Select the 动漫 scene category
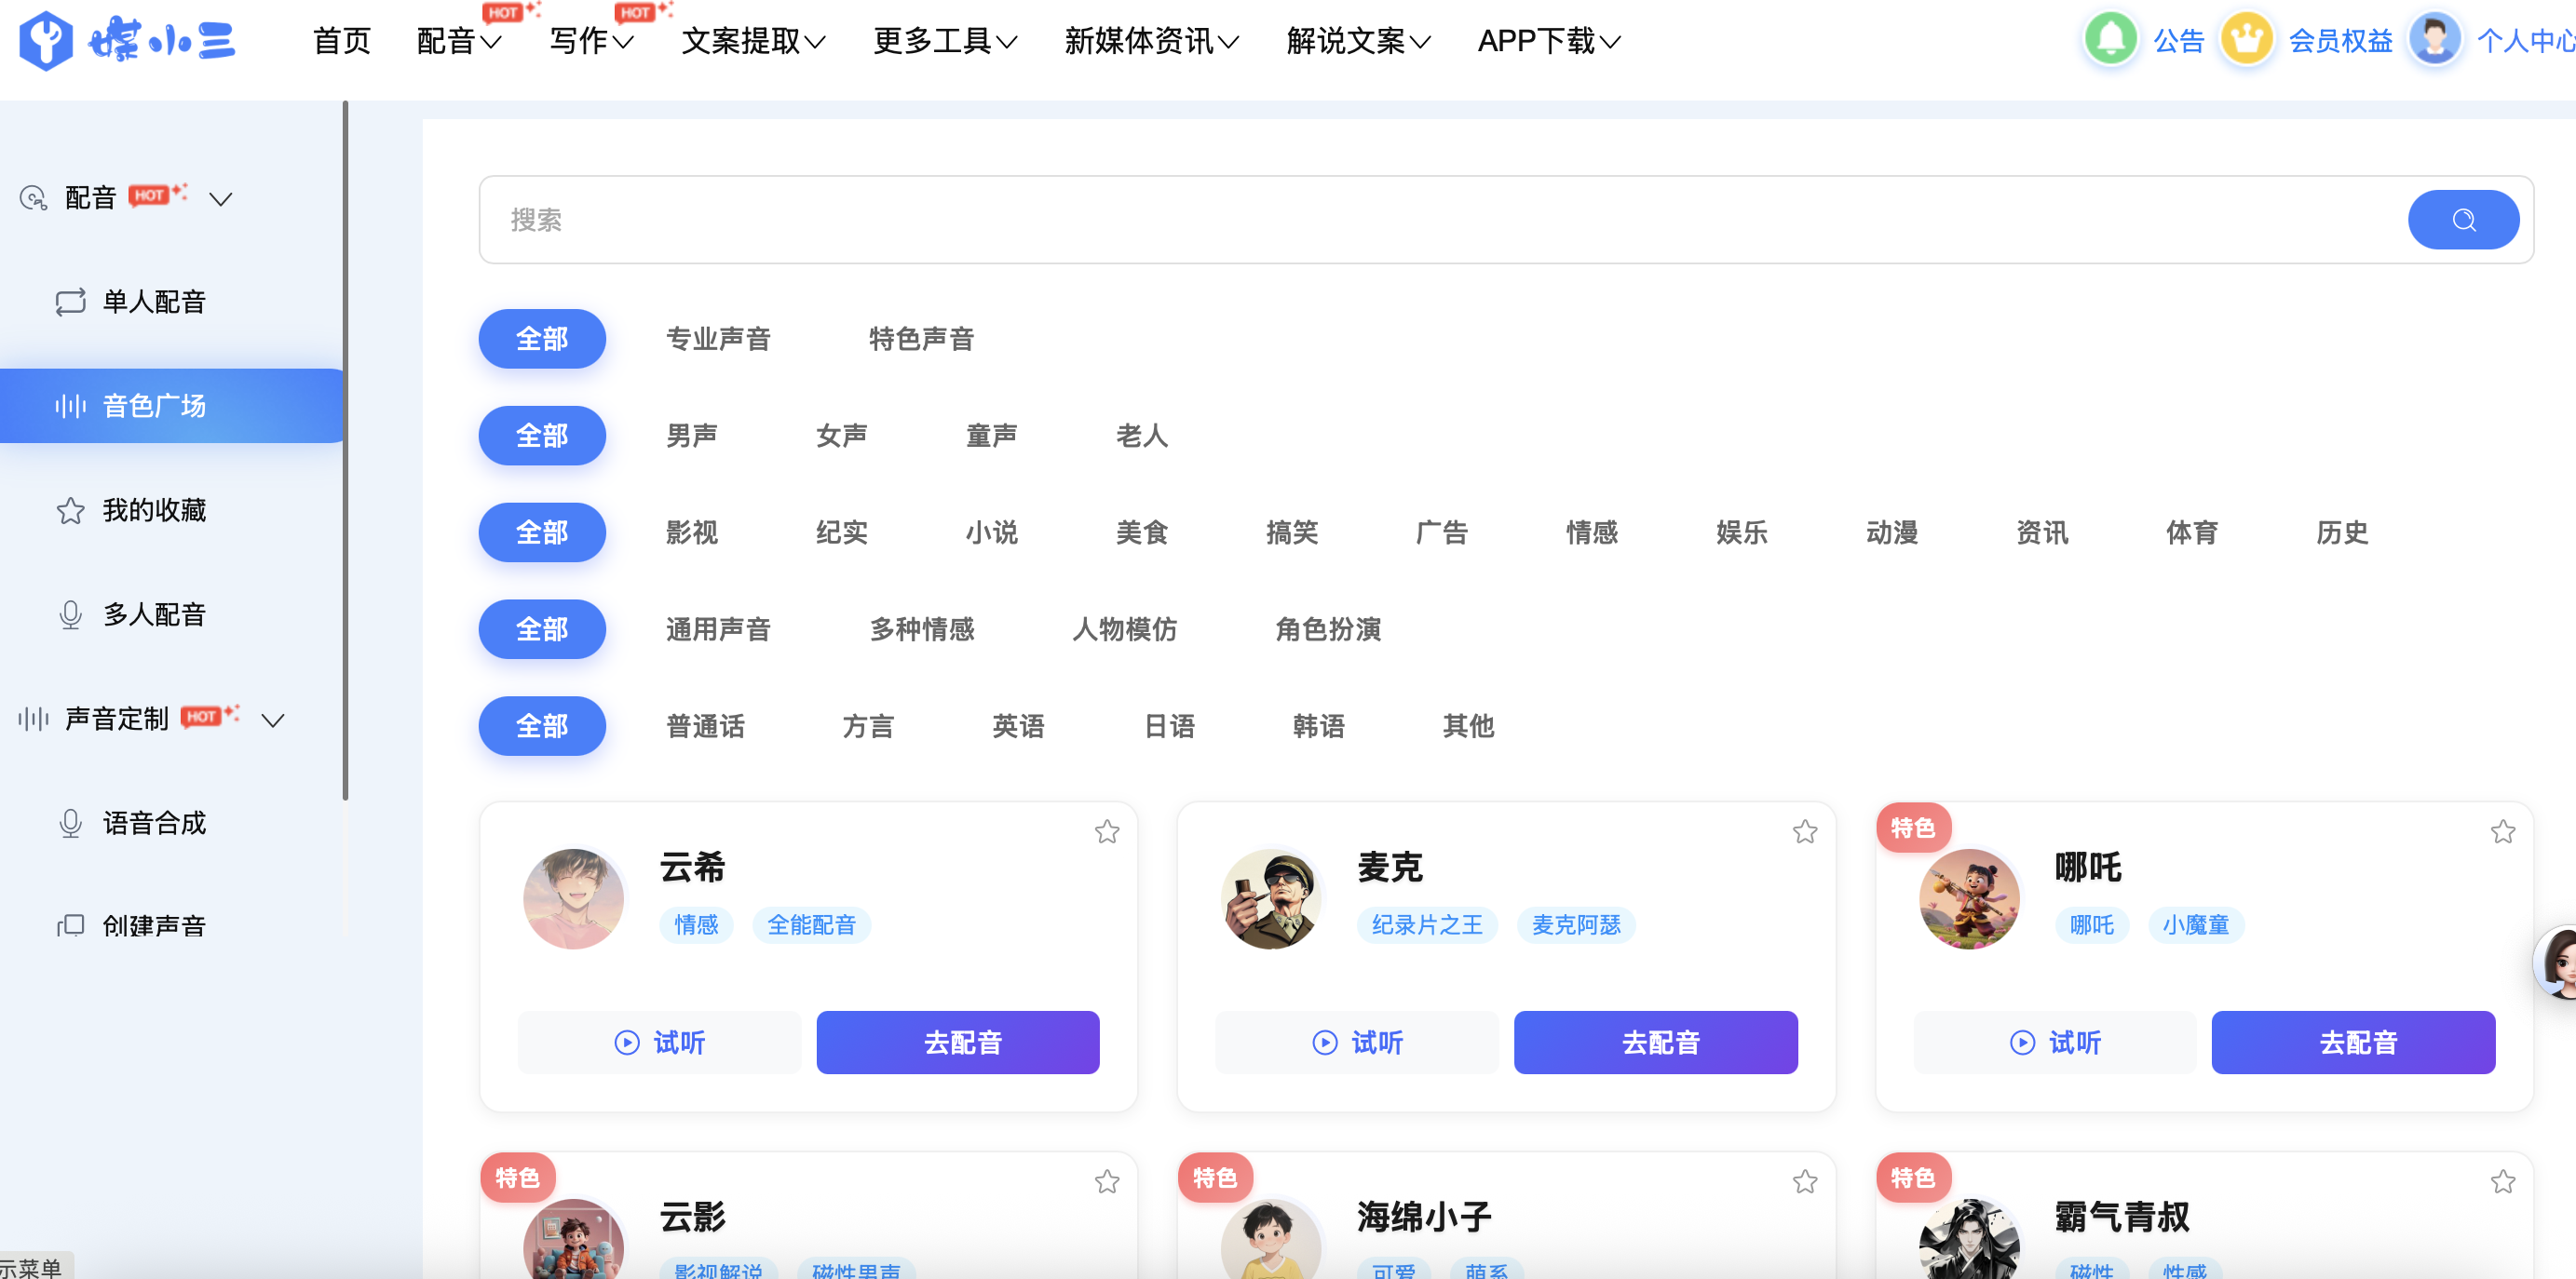 click(x=1891, y=532)
